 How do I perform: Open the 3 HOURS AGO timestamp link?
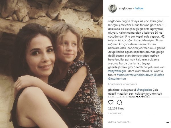coord(115,113)
